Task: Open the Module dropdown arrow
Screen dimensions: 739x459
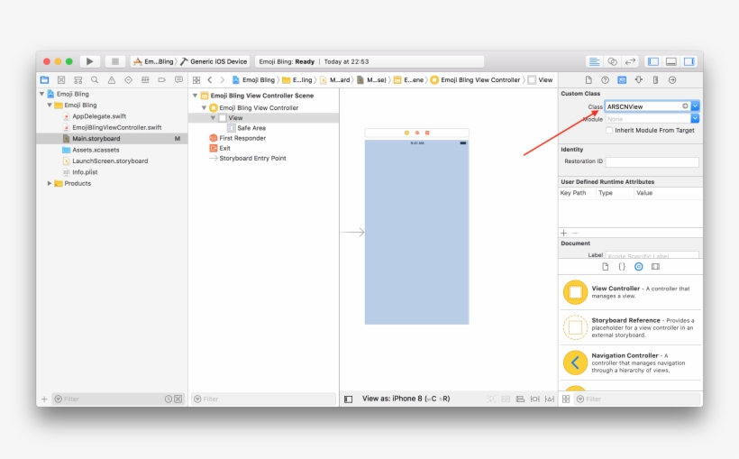Action: tap(695, 119)
